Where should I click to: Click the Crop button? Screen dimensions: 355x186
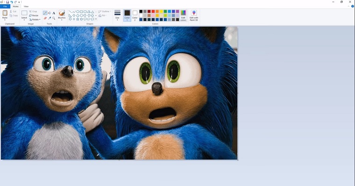click(33, 11)
